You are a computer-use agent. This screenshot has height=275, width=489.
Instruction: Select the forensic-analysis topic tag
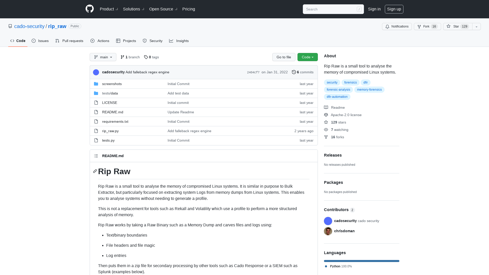[338, 90]
